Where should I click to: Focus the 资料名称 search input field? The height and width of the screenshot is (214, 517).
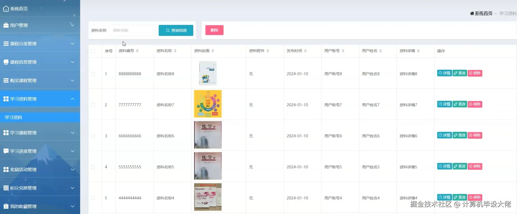(132, 30)
